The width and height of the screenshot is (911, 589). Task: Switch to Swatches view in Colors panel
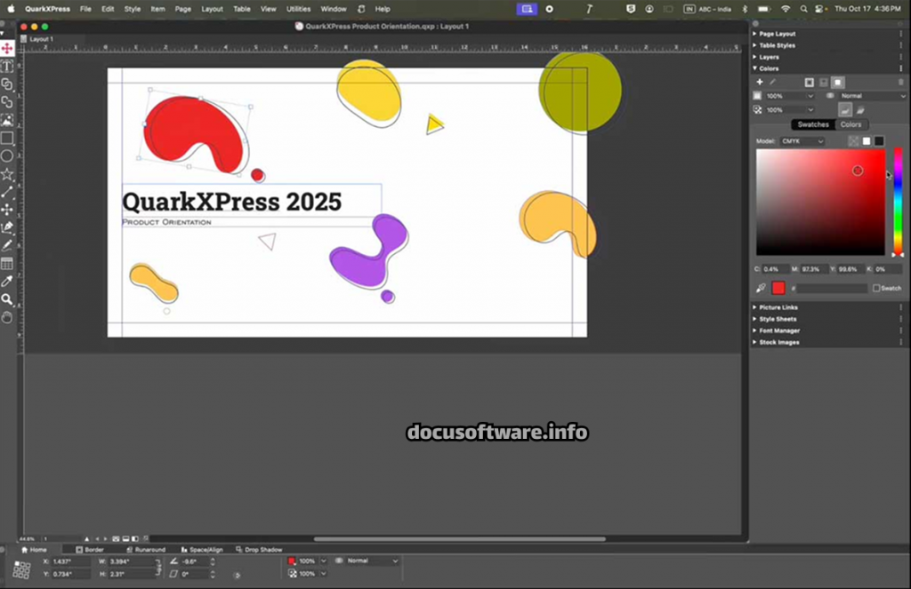click(812, 124)
